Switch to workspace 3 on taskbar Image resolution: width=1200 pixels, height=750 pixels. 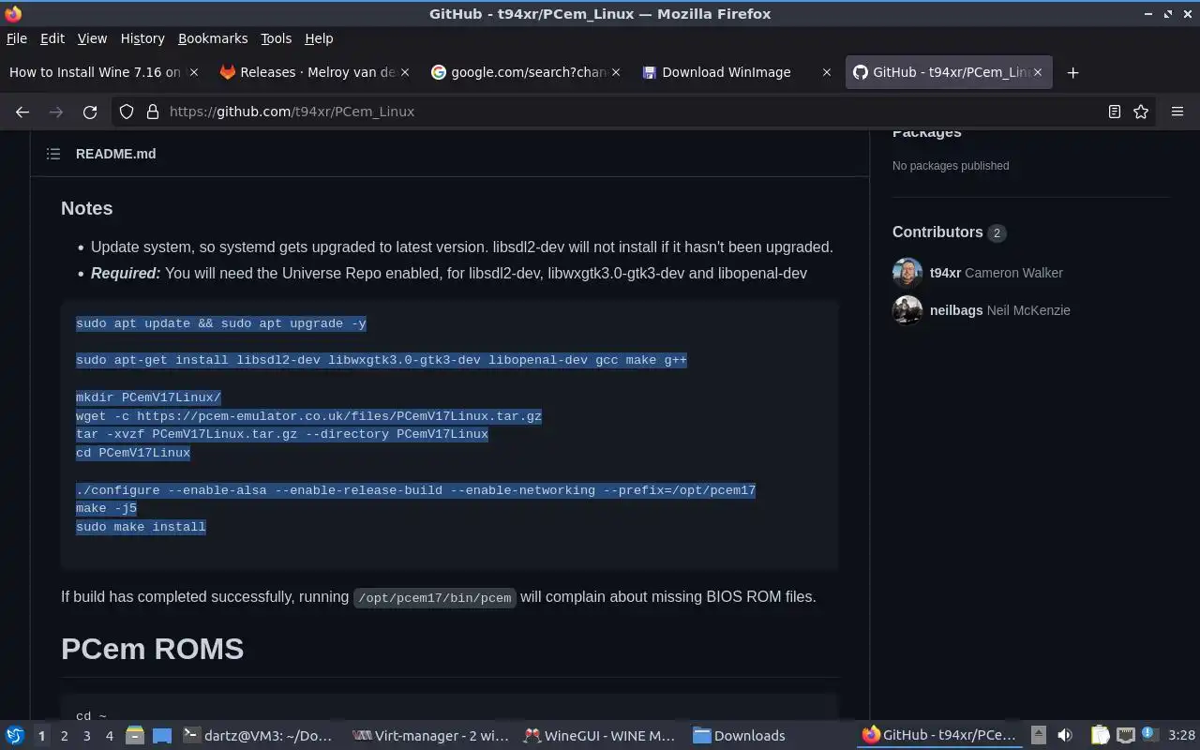tap(86, 736)
